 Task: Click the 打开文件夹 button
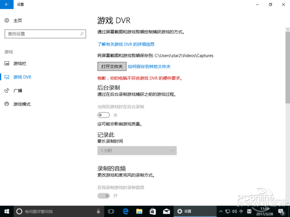pos(112,67)
